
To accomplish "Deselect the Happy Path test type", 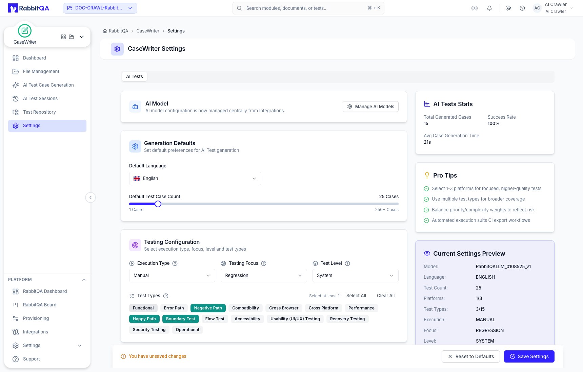I will tap(144, 319).
